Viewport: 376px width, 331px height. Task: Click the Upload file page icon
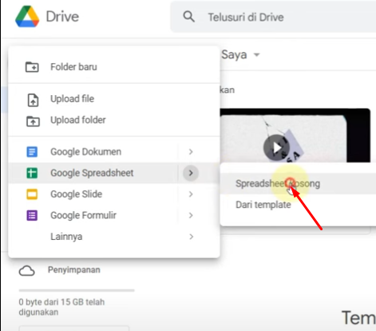33,100
